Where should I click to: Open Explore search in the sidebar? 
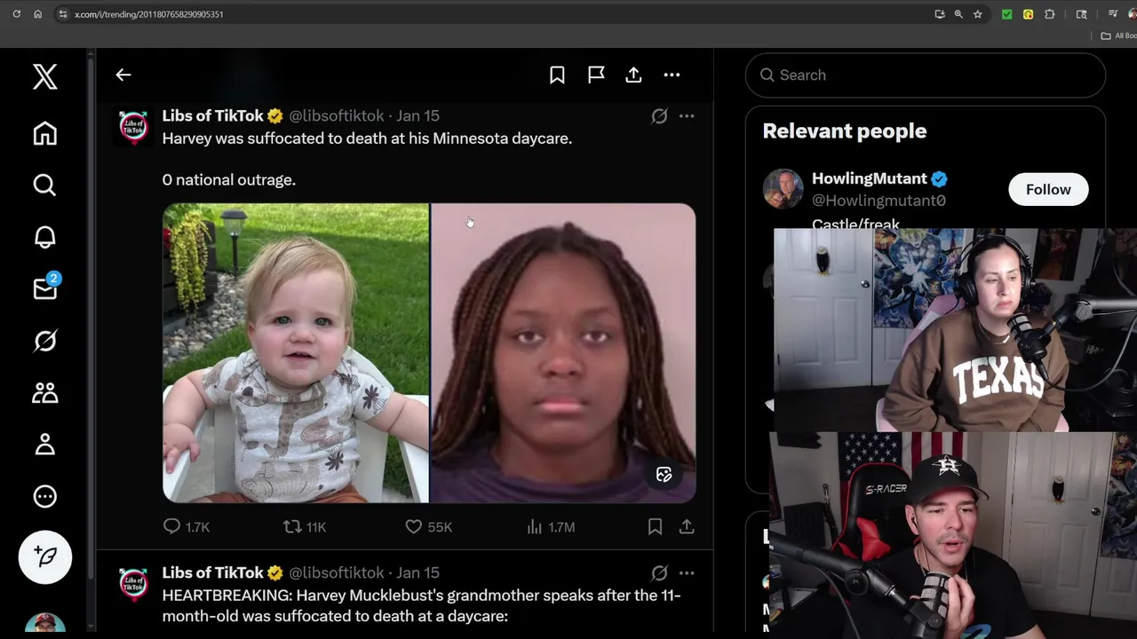pos(45,185)
